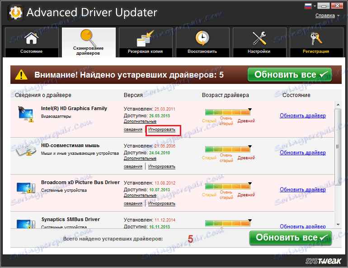Click the Сведения о драйвере column header
This screenshot has height=268, width=348.
coord(43,95)
